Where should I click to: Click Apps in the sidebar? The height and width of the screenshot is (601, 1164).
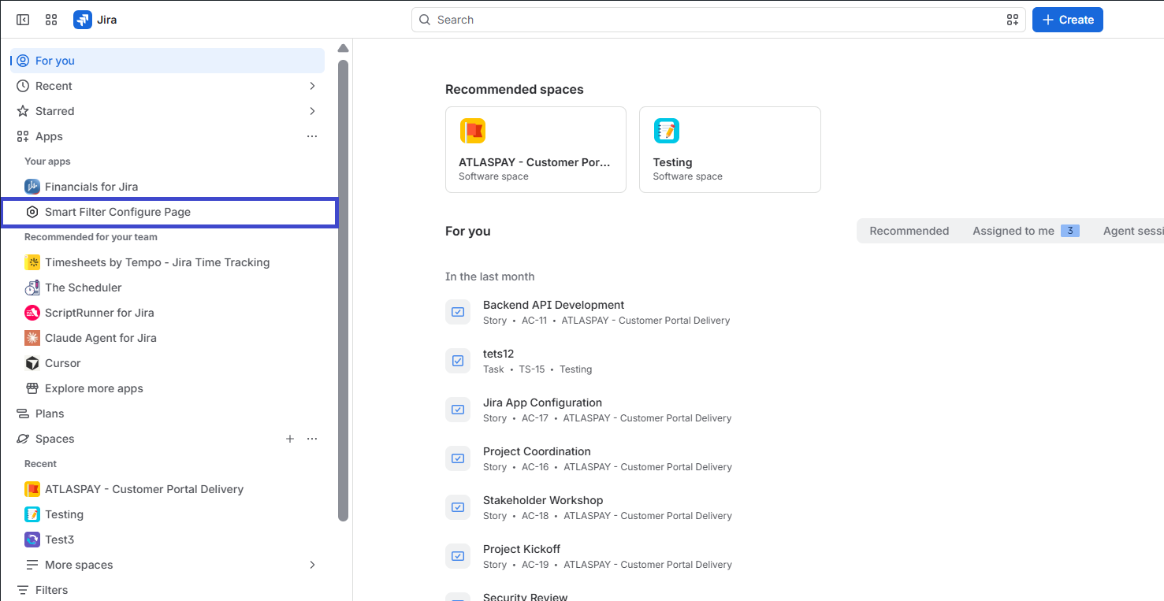click(49, 136)
